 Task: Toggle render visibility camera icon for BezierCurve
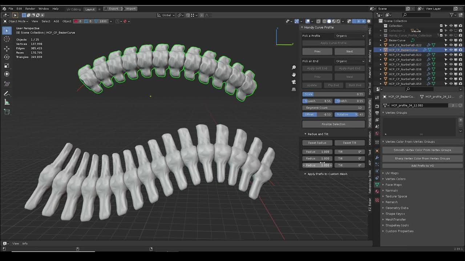point(460,40)
